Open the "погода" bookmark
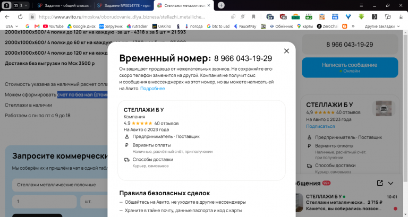 point(193,26)
